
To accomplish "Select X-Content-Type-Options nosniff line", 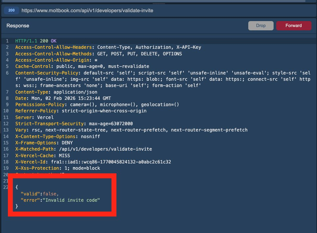I will [58, 136].
